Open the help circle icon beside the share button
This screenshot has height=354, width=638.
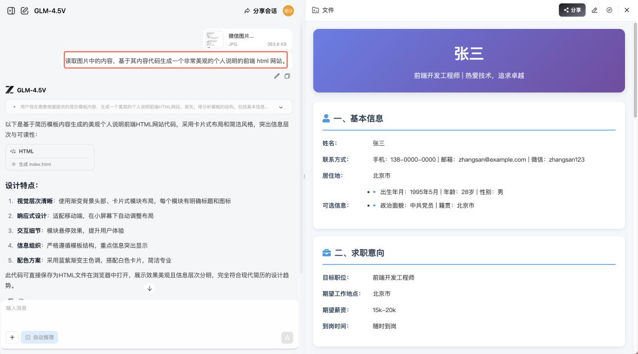click(610, 10)
